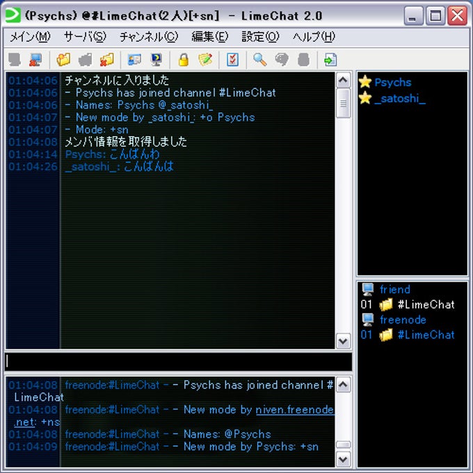
Task: Minimize the LimeChat window
Action: (x=412, y=16)
